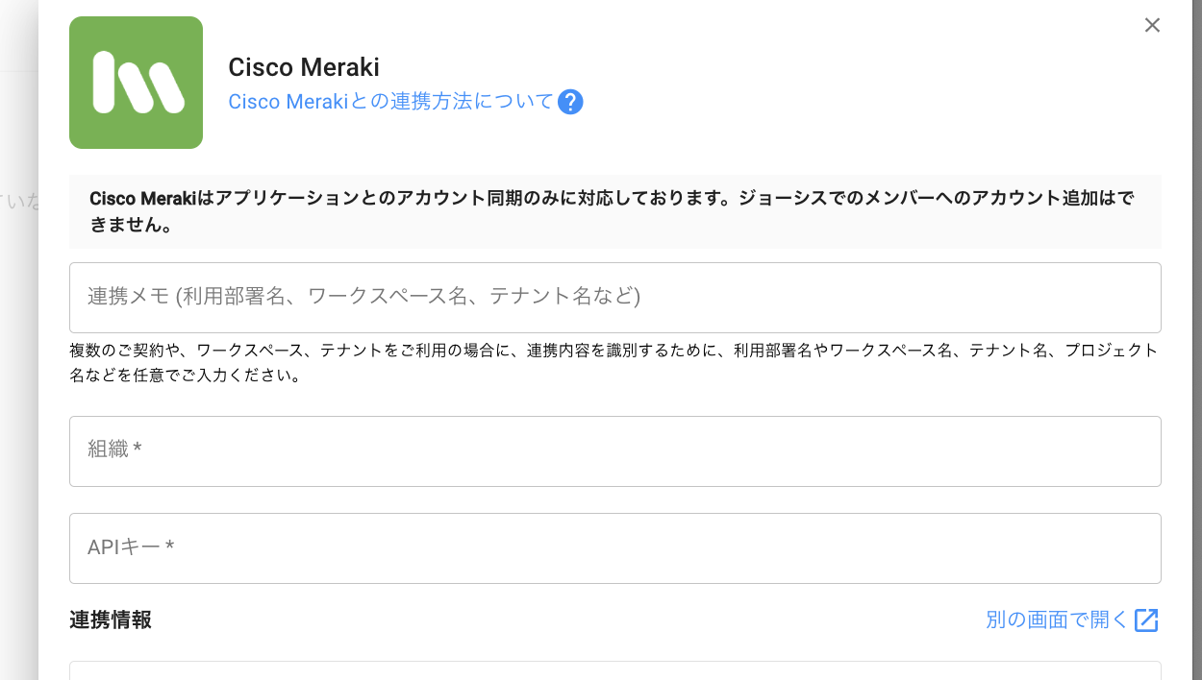Click the asterisk in the 組織 label

[138, 449]
